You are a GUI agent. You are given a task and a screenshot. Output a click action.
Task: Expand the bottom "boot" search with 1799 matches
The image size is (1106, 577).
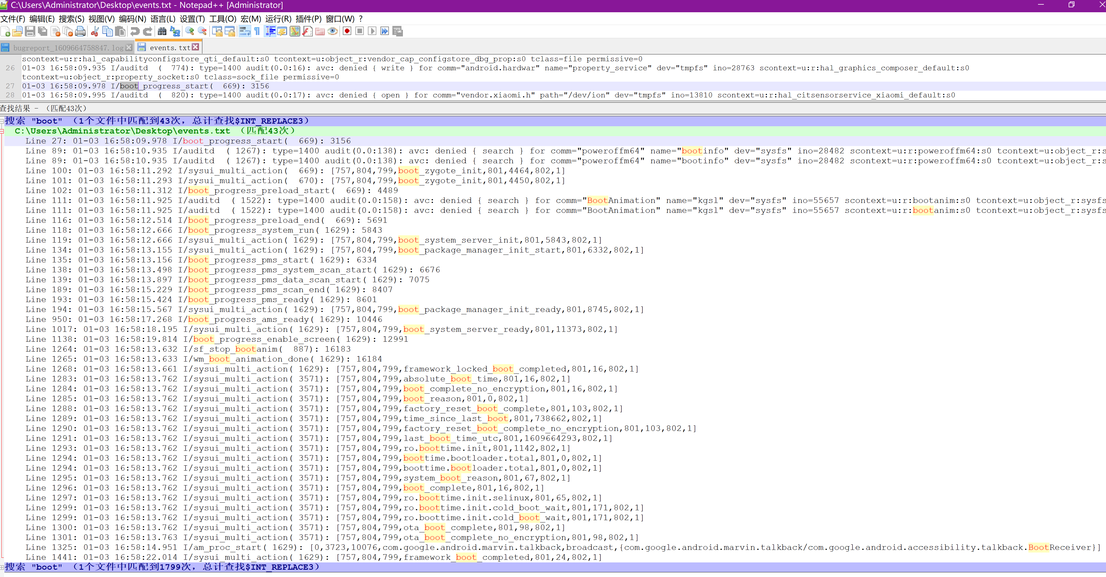point(2,567)
